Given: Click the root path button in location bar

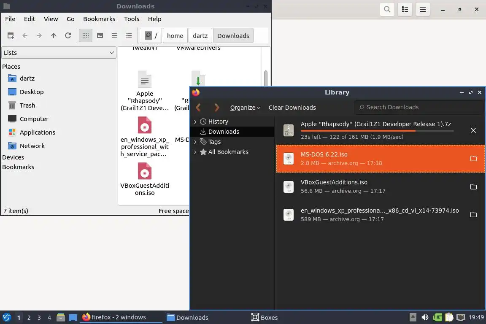Looking at the screenshot, I should tap(151, 36).
